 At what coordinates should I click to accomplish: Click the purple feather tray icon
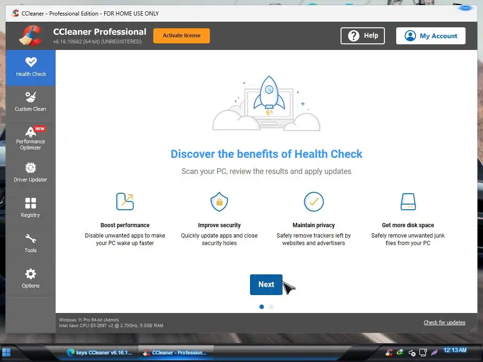coord(434,353)
